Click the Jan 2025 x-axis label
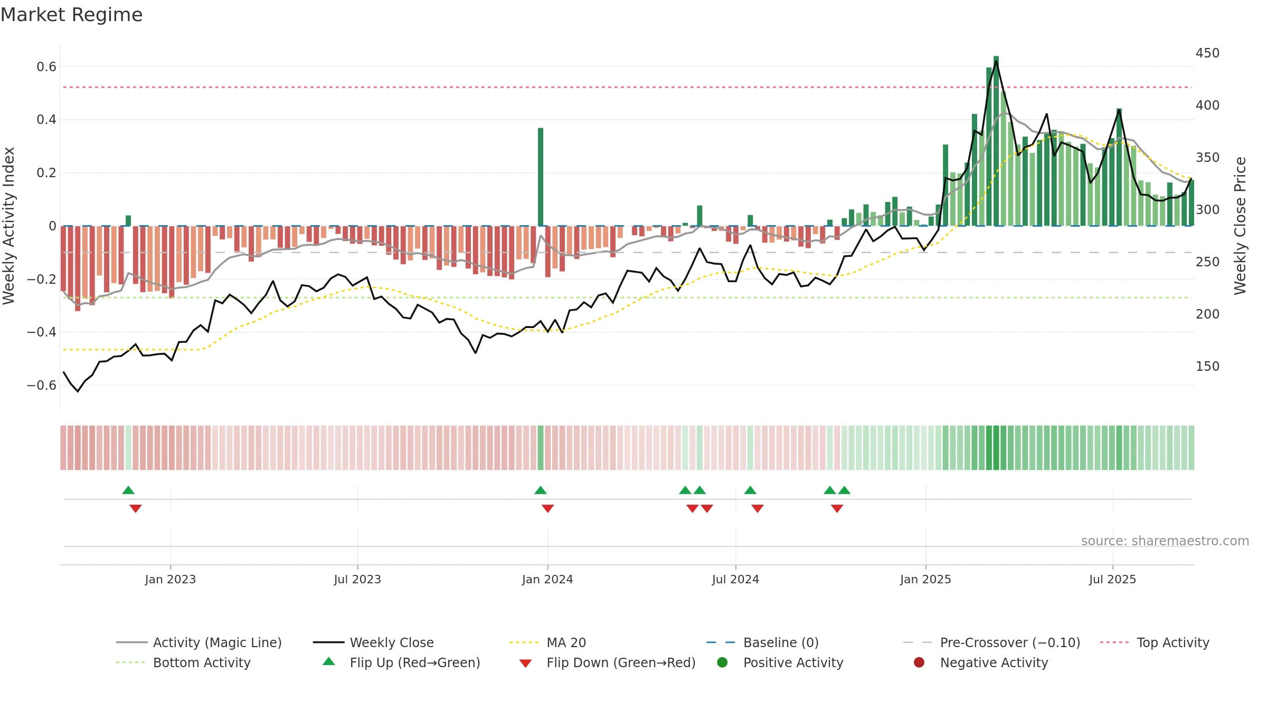Screen dimensions: 1267x712 pyautogui.click(x=925, y=579)
